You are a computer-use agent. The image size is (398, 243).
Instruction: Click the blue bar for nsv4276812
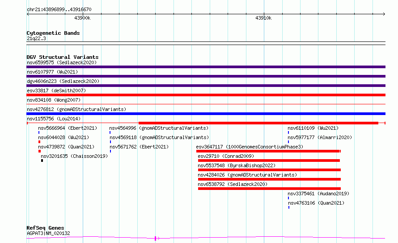(206, 114)
